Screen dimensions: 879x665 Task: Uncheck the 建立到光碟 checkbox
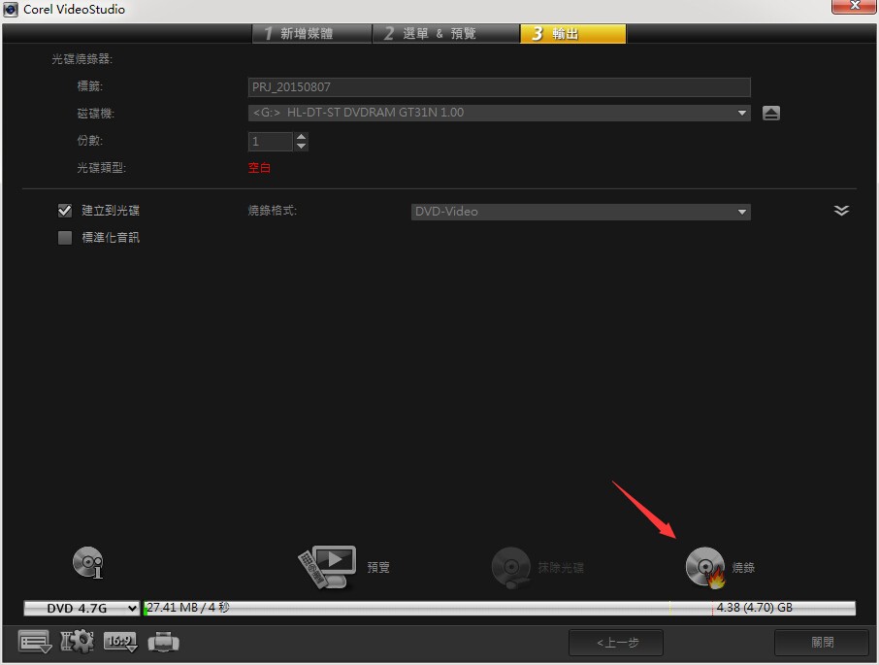click(x=65, y=211)
